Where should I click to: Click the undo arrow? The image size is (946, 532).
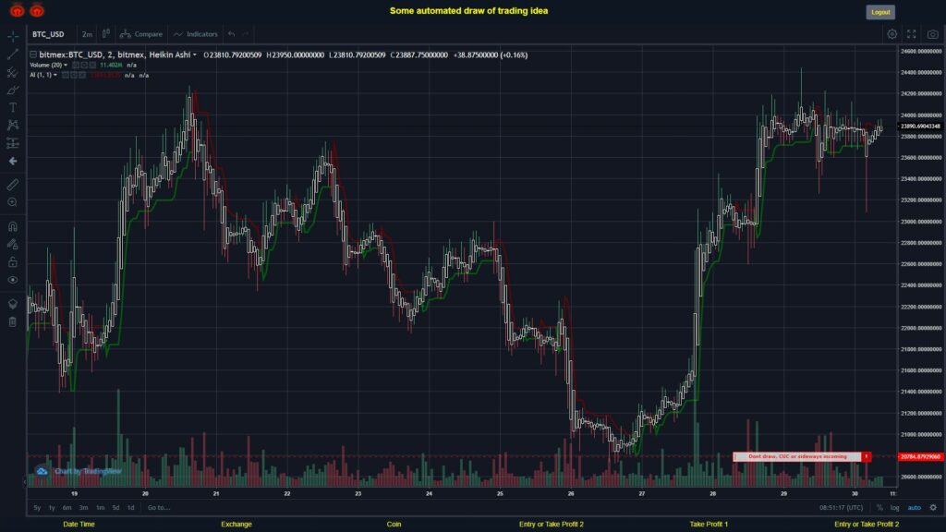tap(232, 34)
